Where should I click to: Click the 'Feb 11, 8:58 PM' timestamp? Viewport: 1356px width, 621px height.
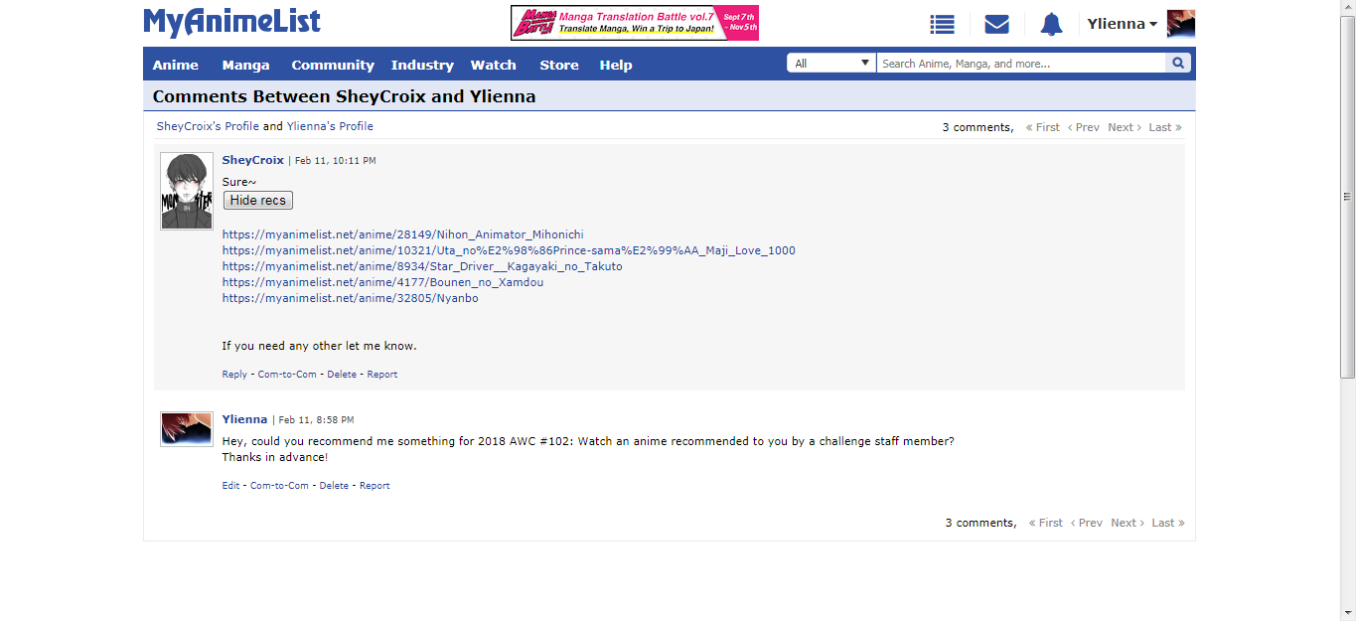point(316,420)
